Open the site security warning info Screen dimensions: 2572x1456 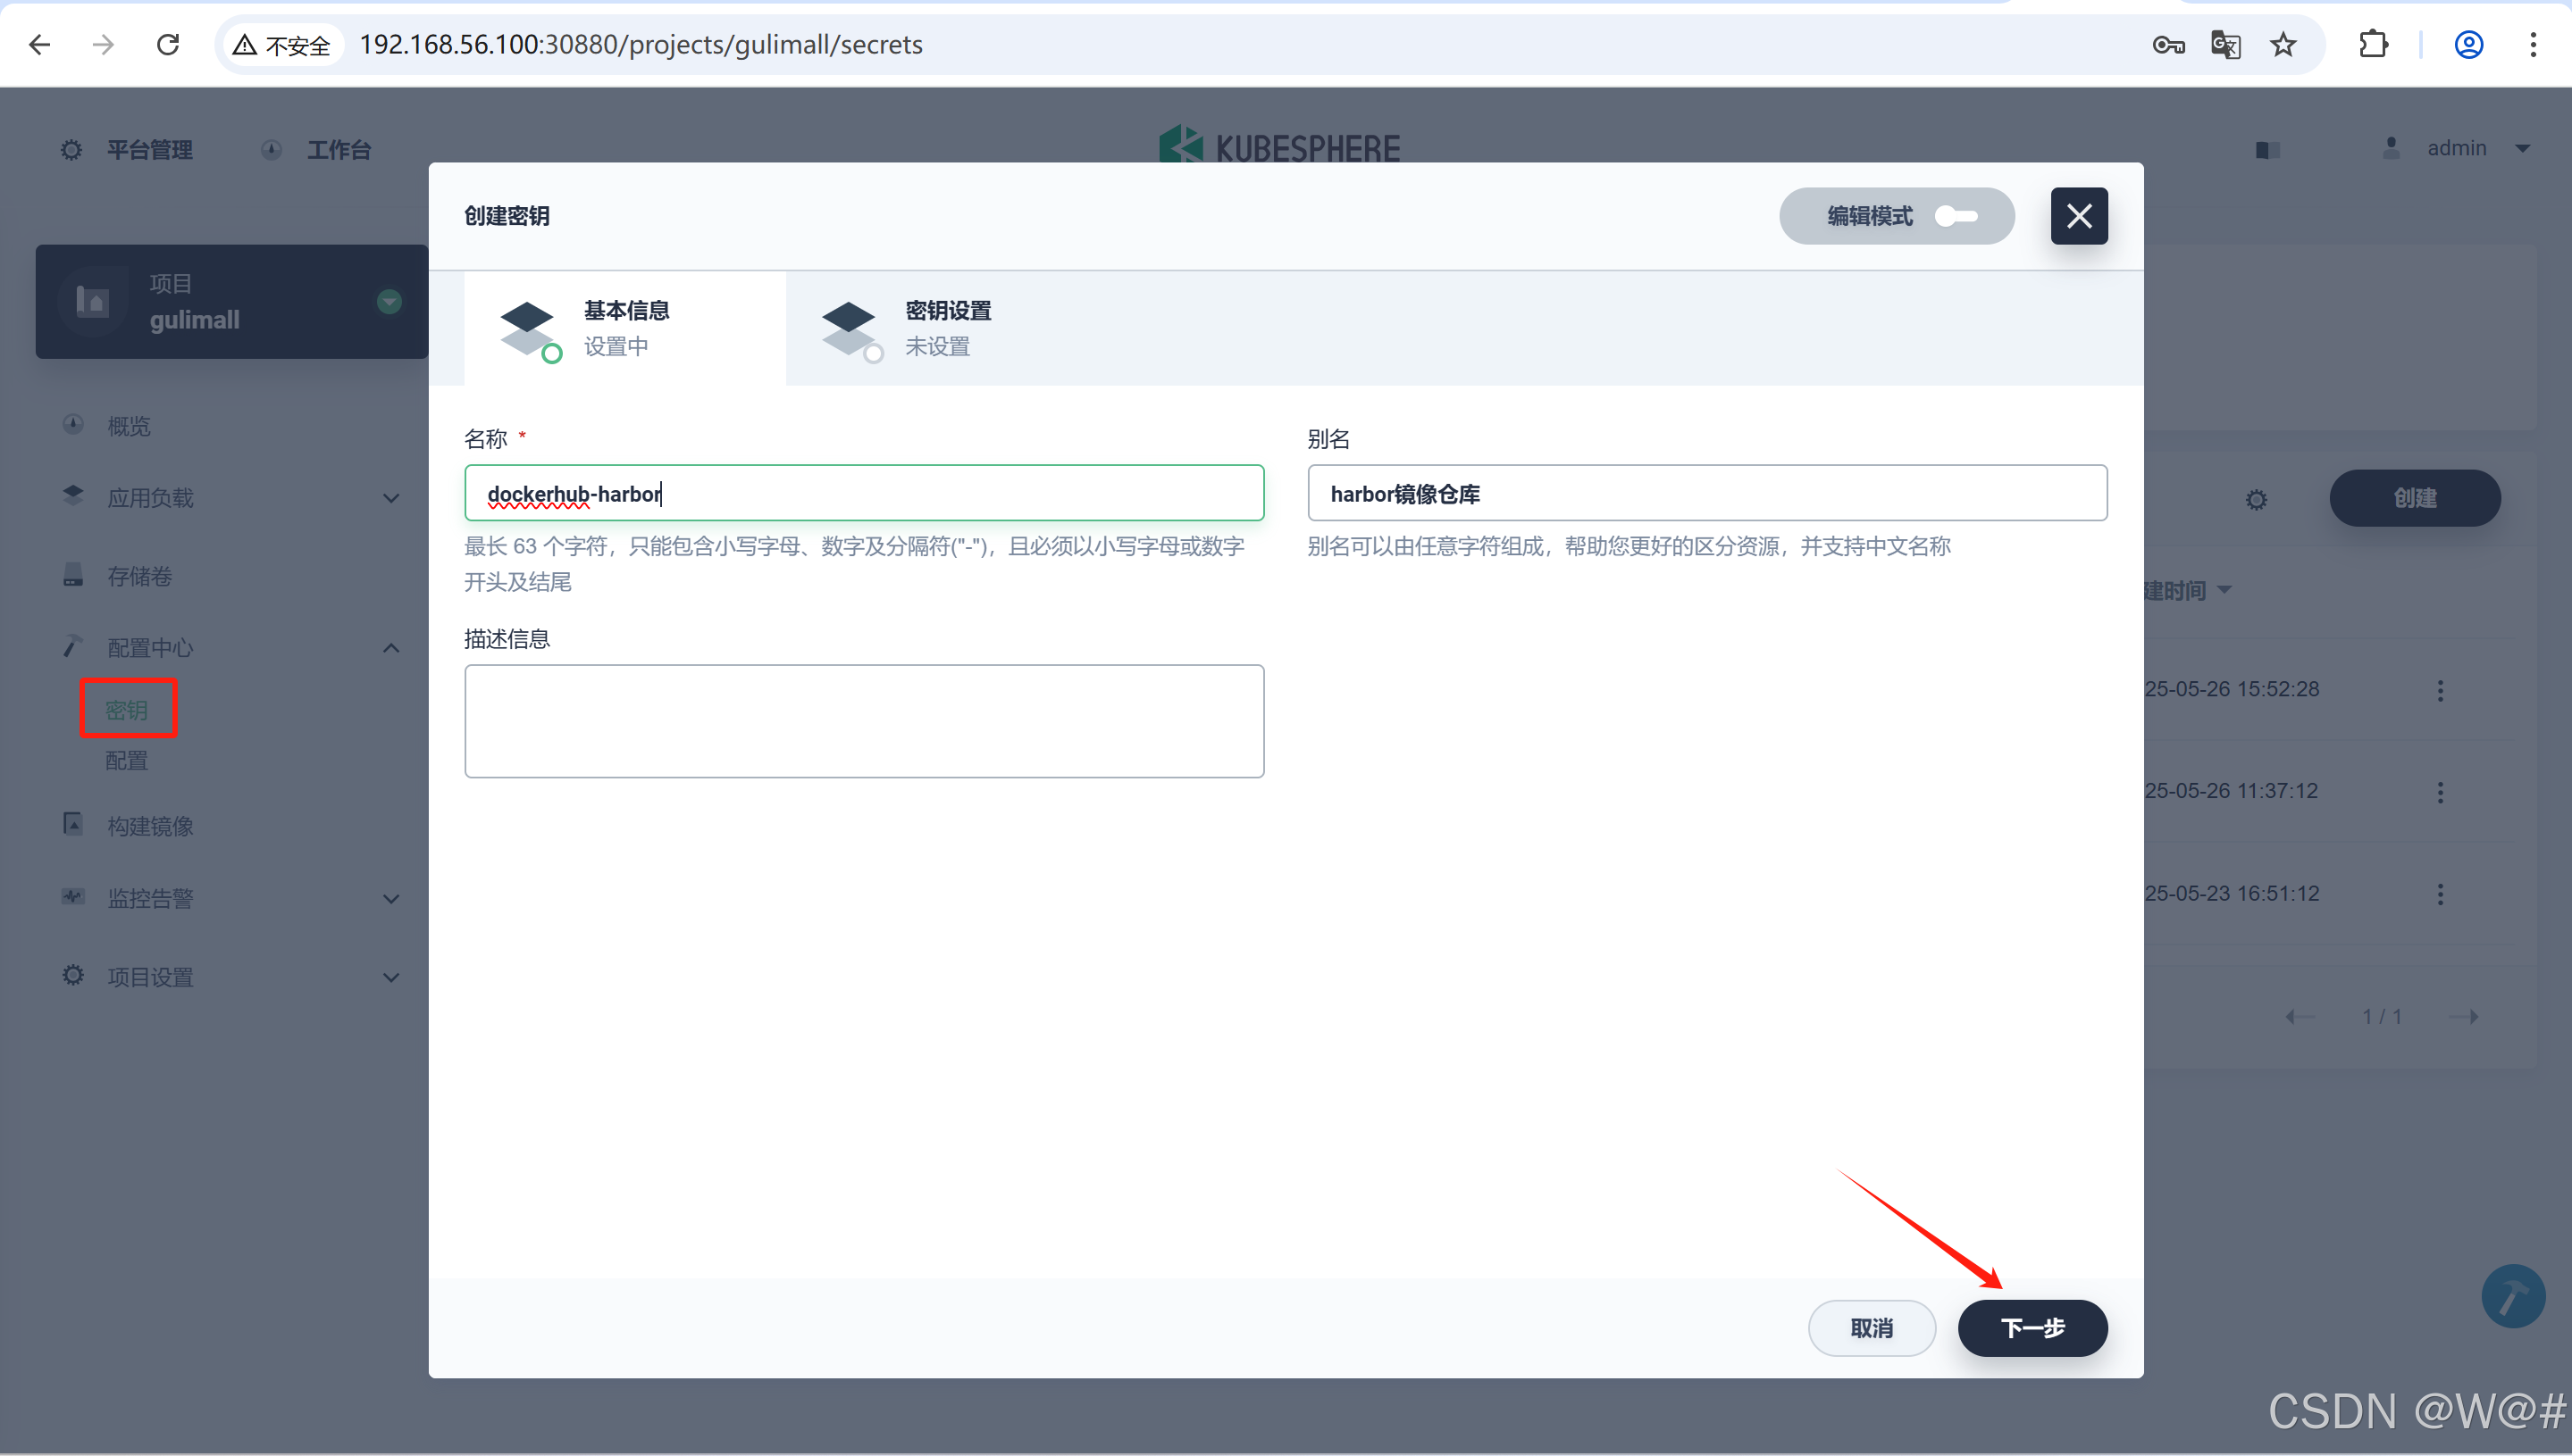[x=282, y=45]
